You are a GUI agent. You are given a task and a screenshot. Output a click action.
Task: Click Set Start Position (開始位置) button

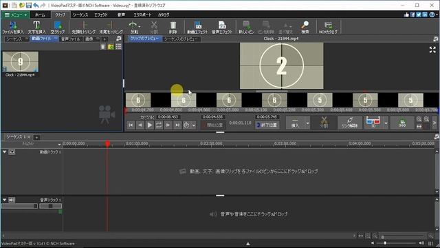(212, 125)
